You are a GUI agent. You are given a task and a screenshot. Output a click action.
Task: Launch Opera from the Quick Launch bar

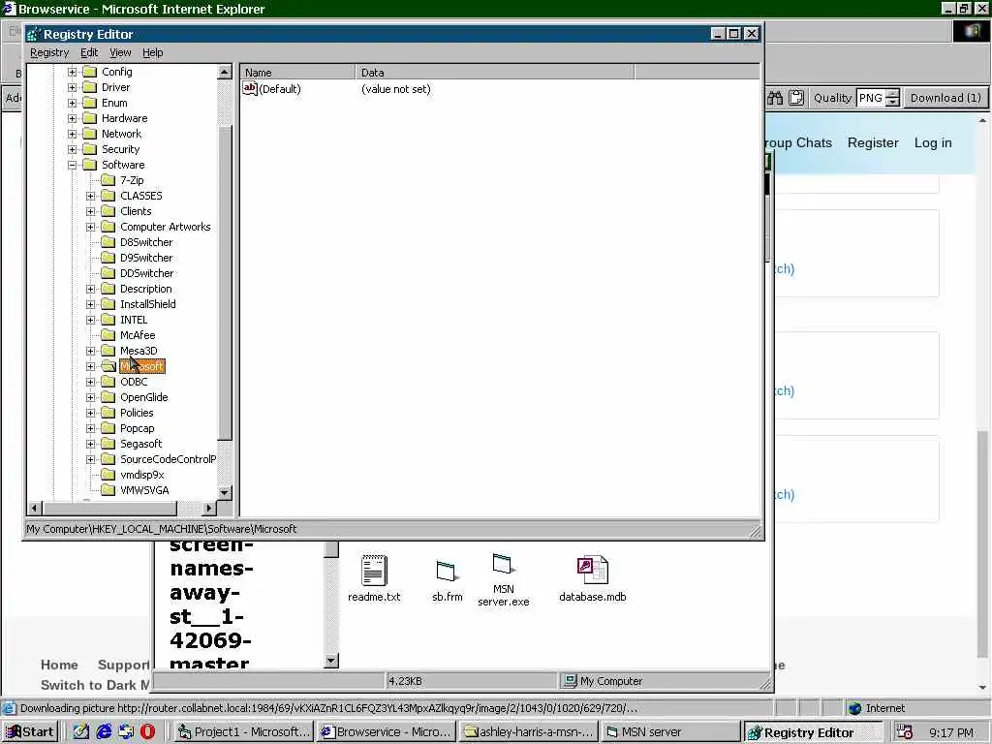click(x=147, y=732)
